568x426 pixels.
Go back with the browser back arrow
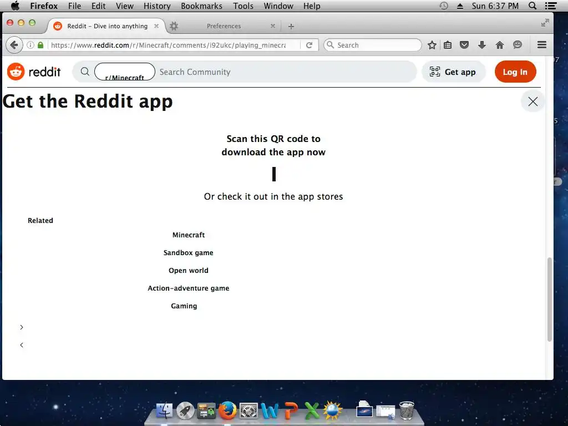click(x=14, y=45)
